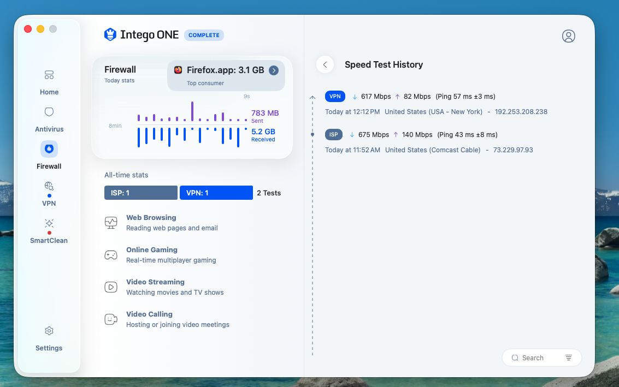The height and width of the screenshot is (387, 619).
Task: Select the Video Streaming label
Action: (x=155, y=282)
